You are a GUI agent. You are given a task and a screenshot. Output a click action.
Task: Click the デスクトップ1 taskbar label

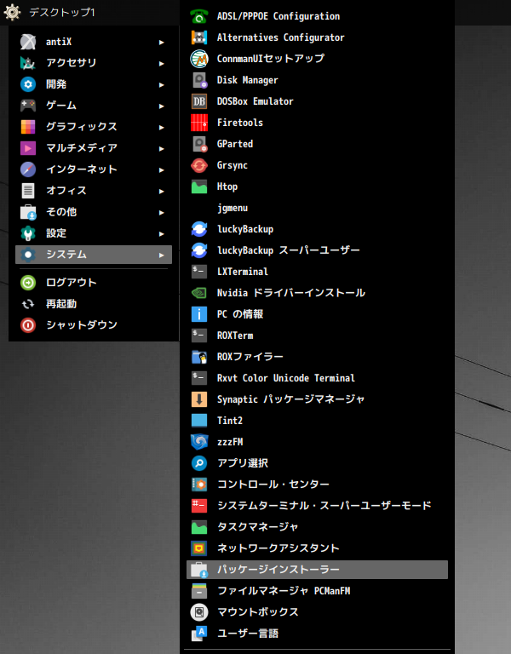coord(61,13)
